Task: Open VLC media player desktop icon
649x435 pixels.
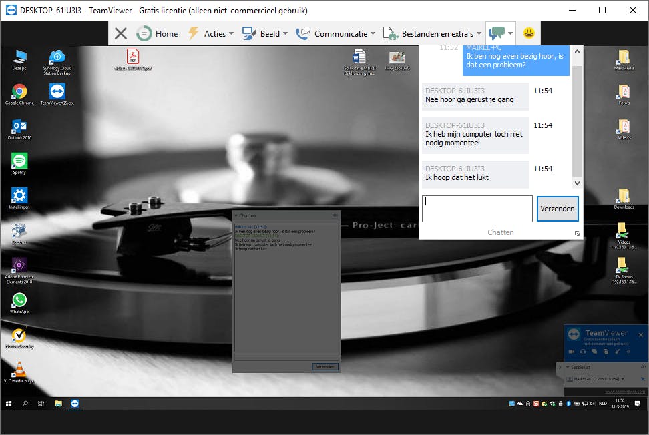Action: point(19,372)
